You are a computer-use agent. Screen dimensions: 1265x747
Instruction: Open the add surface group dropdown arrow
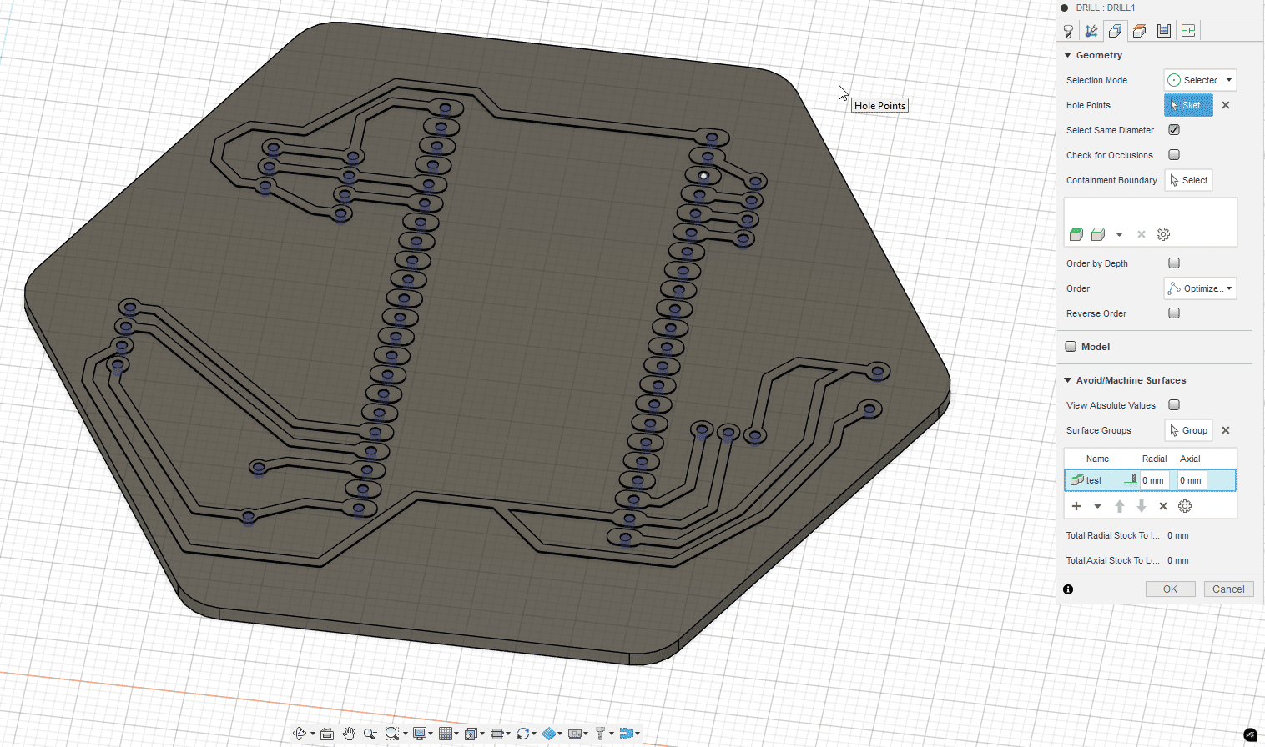(x=1097, y=506)
